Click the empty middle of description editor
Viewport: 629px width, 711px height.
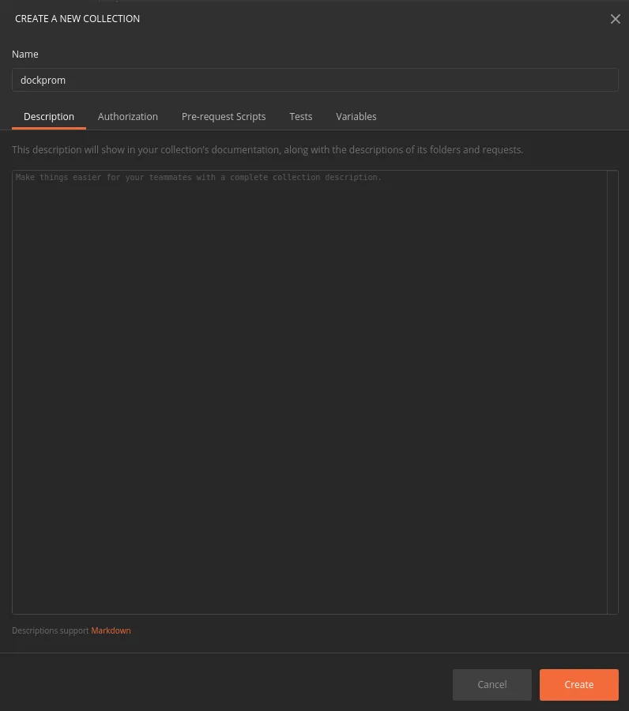tap(308, 395)
